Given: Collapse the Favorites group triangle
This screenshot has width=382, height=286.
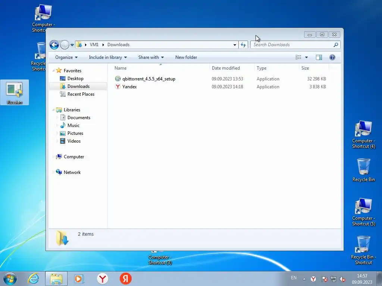Looking at the screenshot, I should pyautogui.click(x=53, y=70).
